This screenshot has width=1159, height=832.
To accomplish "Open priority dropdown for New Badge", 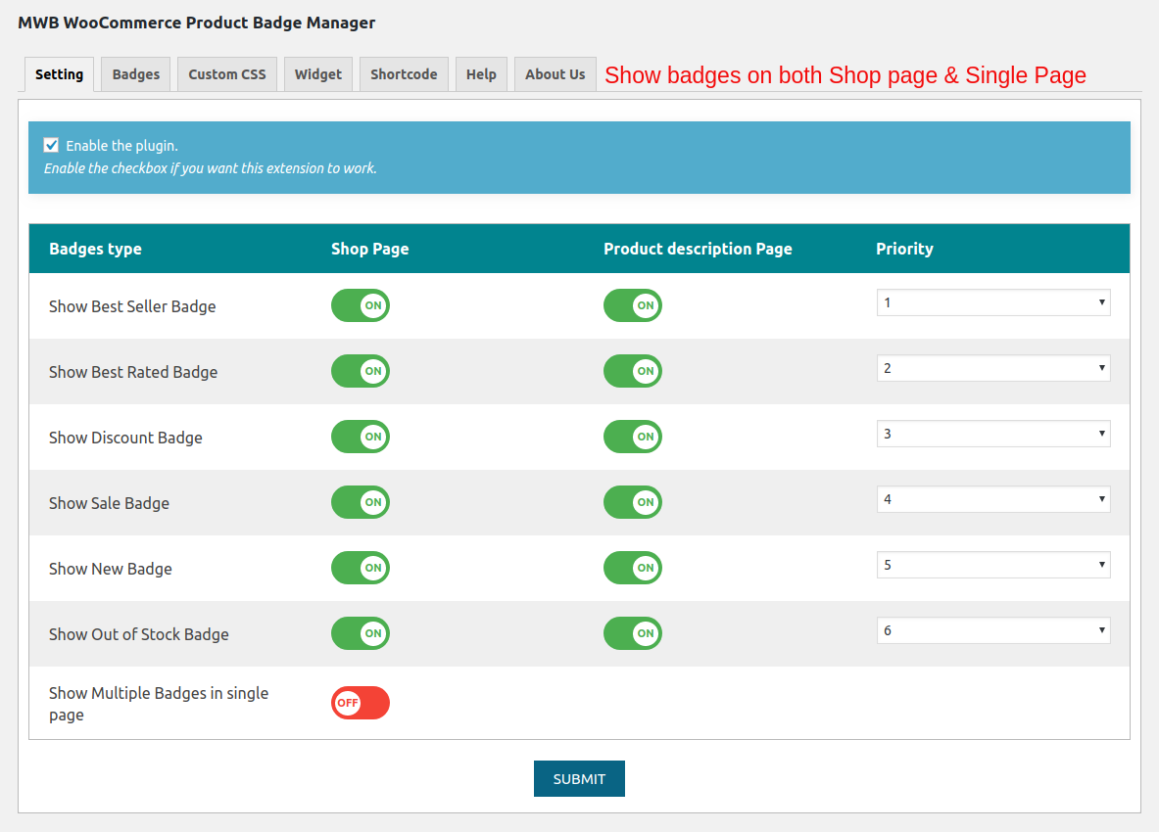I will tap(993, 566).
